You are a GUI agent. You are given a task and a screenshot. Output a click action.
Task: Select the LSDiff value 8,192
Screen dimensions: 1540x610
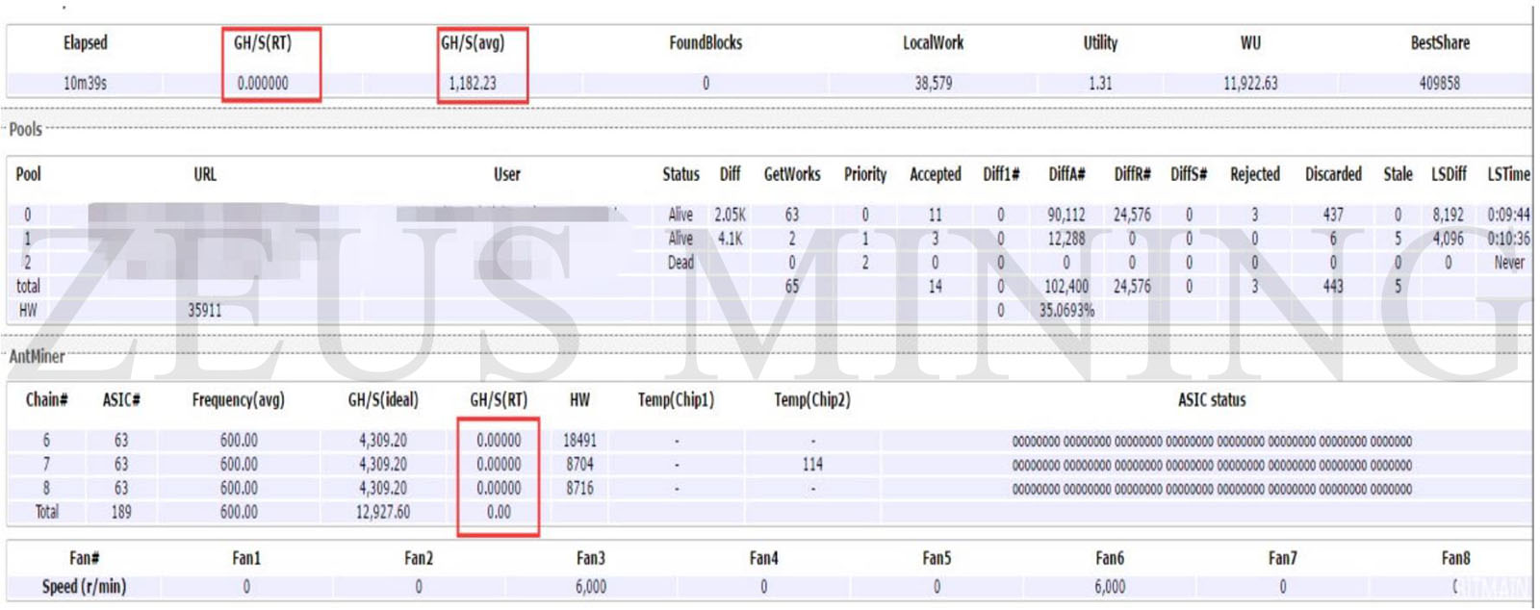tap(1449, 215)
